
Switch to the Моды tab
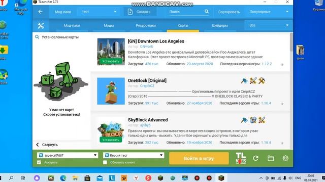coord(109,26)
